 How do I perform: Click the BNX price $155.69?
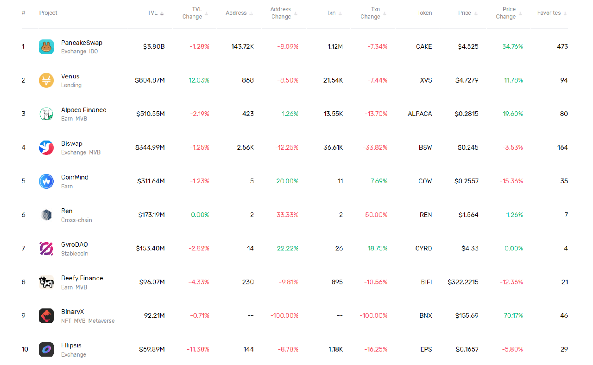click(x=467, y=315)
